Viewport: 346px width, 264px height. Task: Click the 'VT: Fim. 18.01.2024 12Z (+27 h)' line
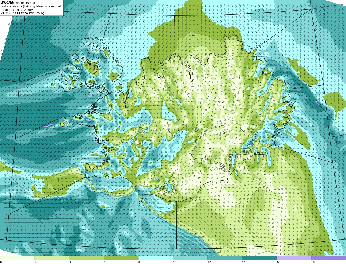click(x=22, y=13)
